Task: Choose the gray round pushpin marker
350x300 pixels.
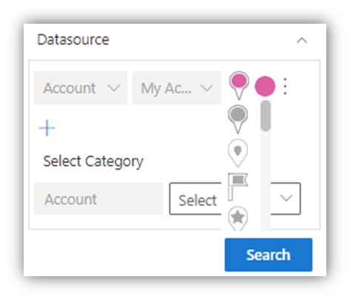Action: pyautogui.click(x=238, y=119)
